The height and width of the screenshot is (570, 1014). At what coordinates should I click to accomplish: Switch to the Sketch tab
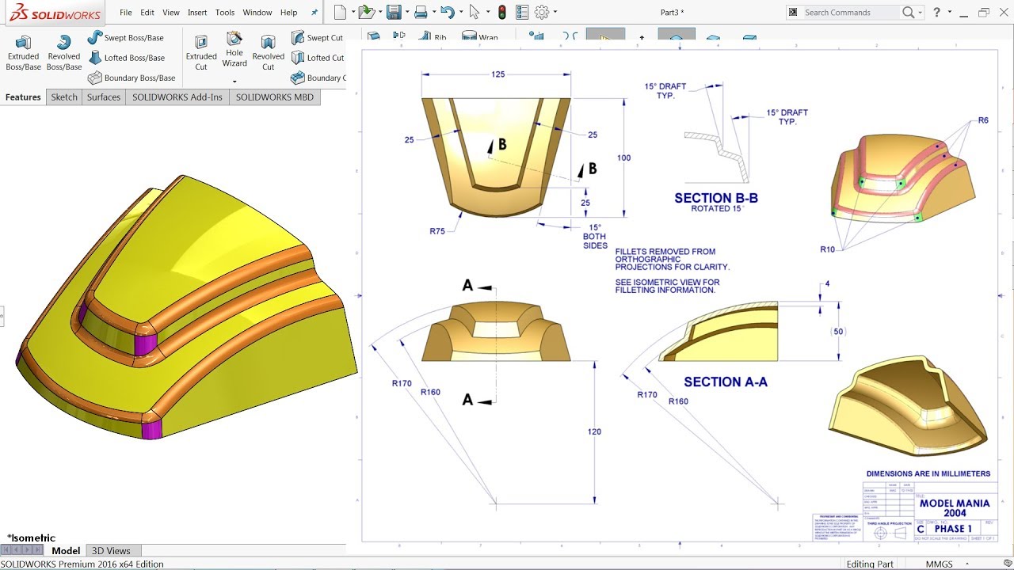pos(64,97)
